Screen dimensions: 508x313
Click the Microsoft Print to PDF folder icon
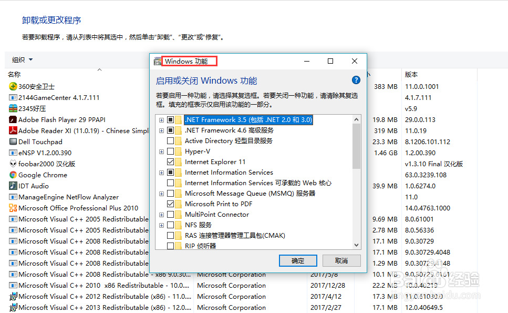coord(179,204)
